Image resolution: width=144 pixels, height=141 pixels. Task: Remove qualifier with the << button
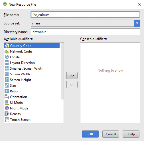(x=72, y=85)
